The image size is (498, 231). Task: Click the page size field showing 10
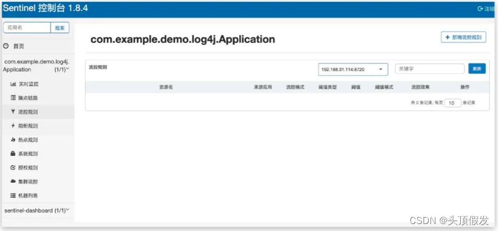tap(453, 103)
